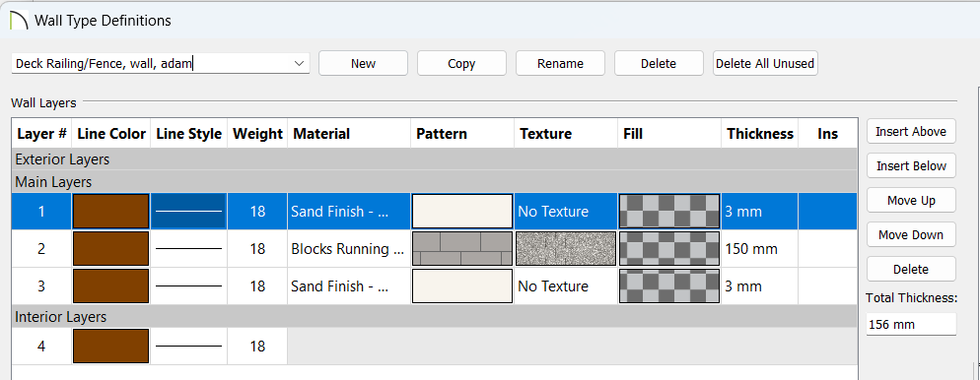This screenshot has height=380, width=980.
Task: Click the layer 1 checkered fill swatch
Action: pyautogui.click(x=668, y=212)
